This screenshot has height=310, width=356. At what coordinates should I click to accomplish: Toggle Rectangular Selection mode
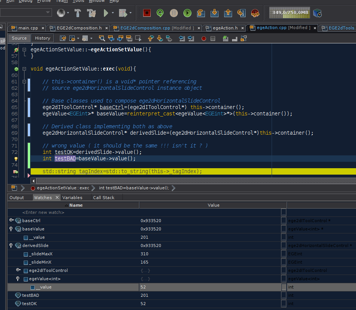[x=138, y=38]
